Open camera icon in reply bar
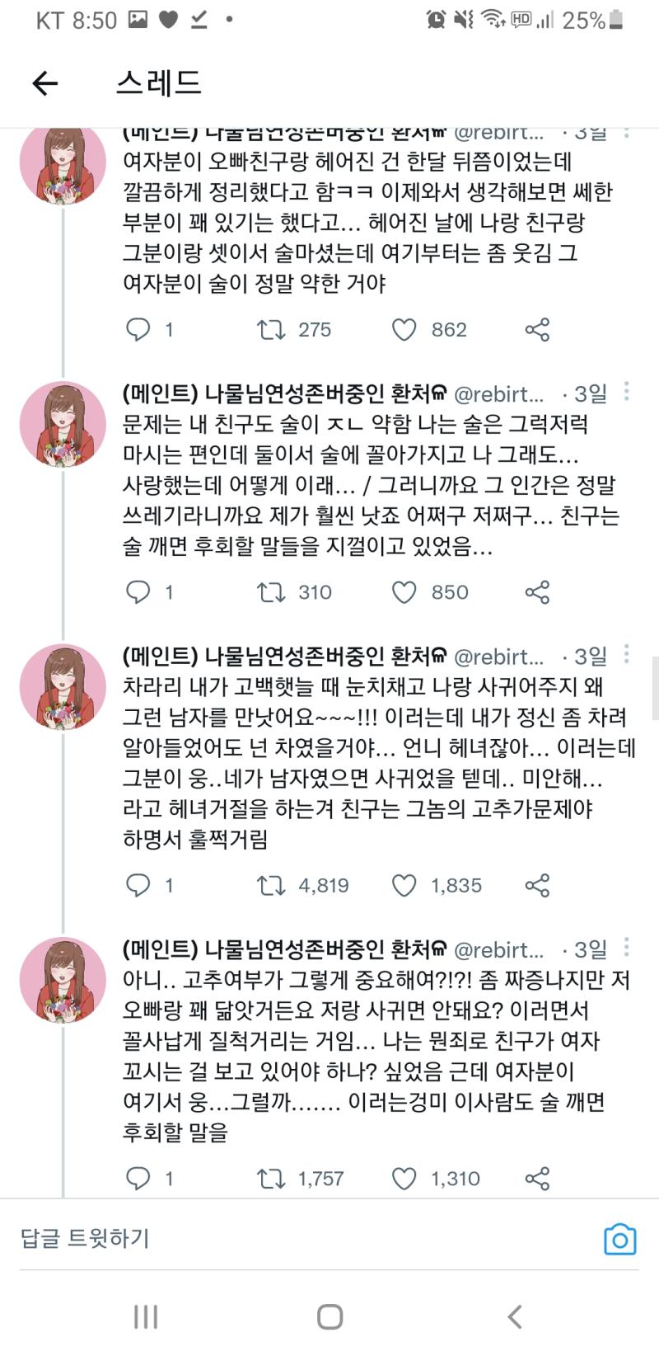659x1356 pixels. (619, 1239)
